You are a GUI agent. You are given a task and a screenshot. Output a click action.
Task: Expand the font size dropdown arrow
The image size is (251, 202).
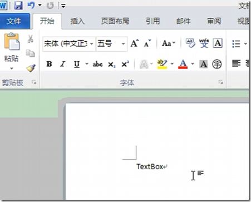pyautogui.click(x=123, y=44)
